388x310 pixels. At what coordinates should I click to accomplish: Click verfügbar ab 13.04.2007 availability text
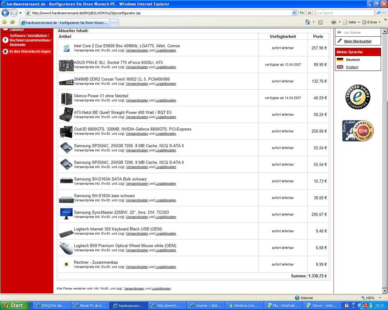tap(283, 64)
